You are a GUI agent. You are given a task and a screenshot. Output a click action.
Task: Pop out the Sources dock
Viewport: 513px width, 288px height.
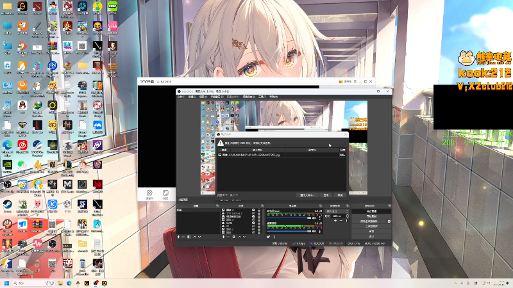tap(263, 205)
